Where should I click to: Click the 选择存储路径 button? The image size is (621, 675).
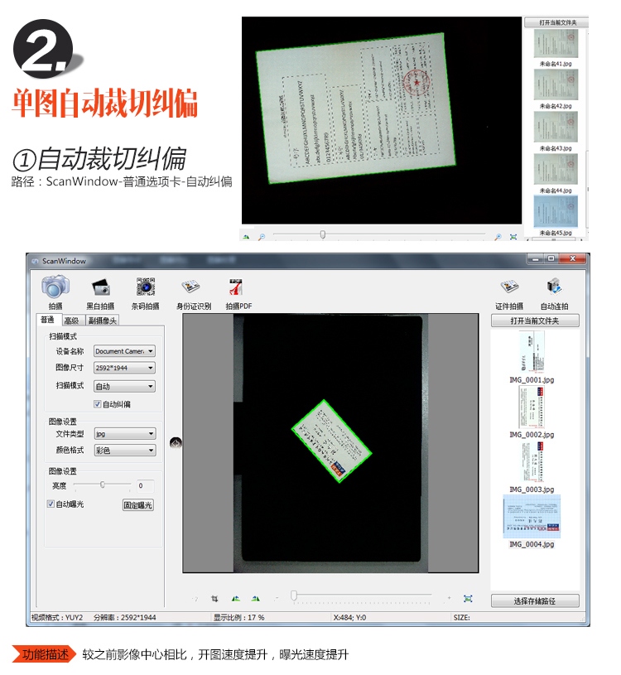[535, 601]
